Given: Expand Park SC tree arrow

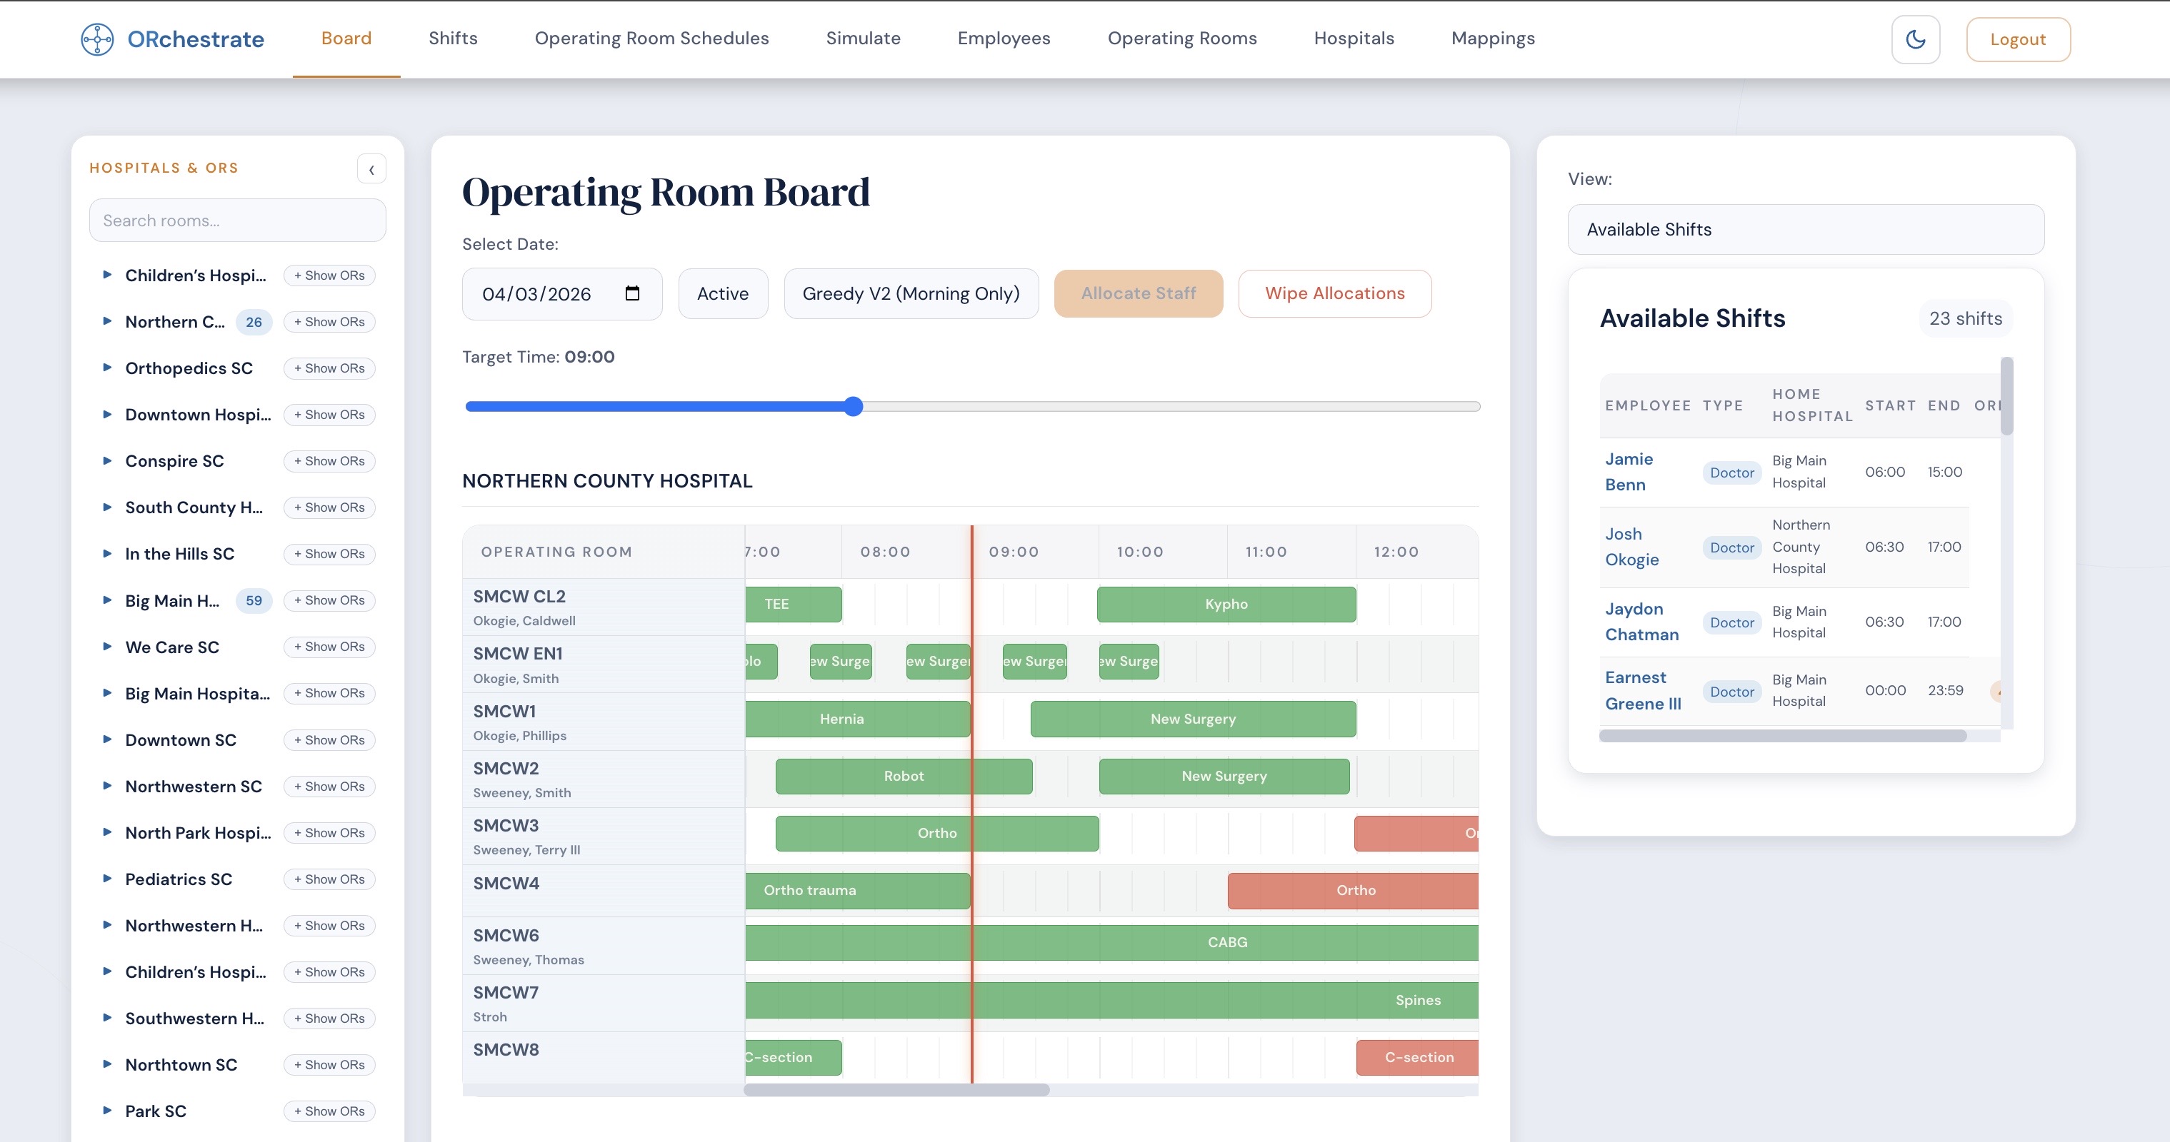Looking at the screenshot, I should click(107, 1110).
